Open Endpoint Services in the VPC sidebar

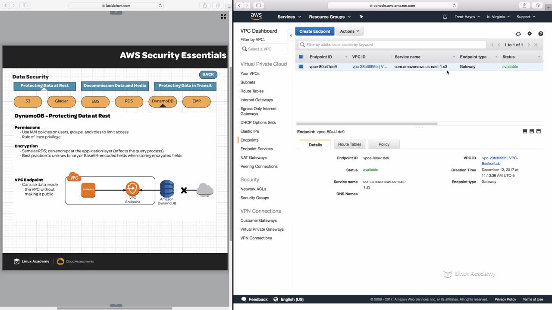257,149
